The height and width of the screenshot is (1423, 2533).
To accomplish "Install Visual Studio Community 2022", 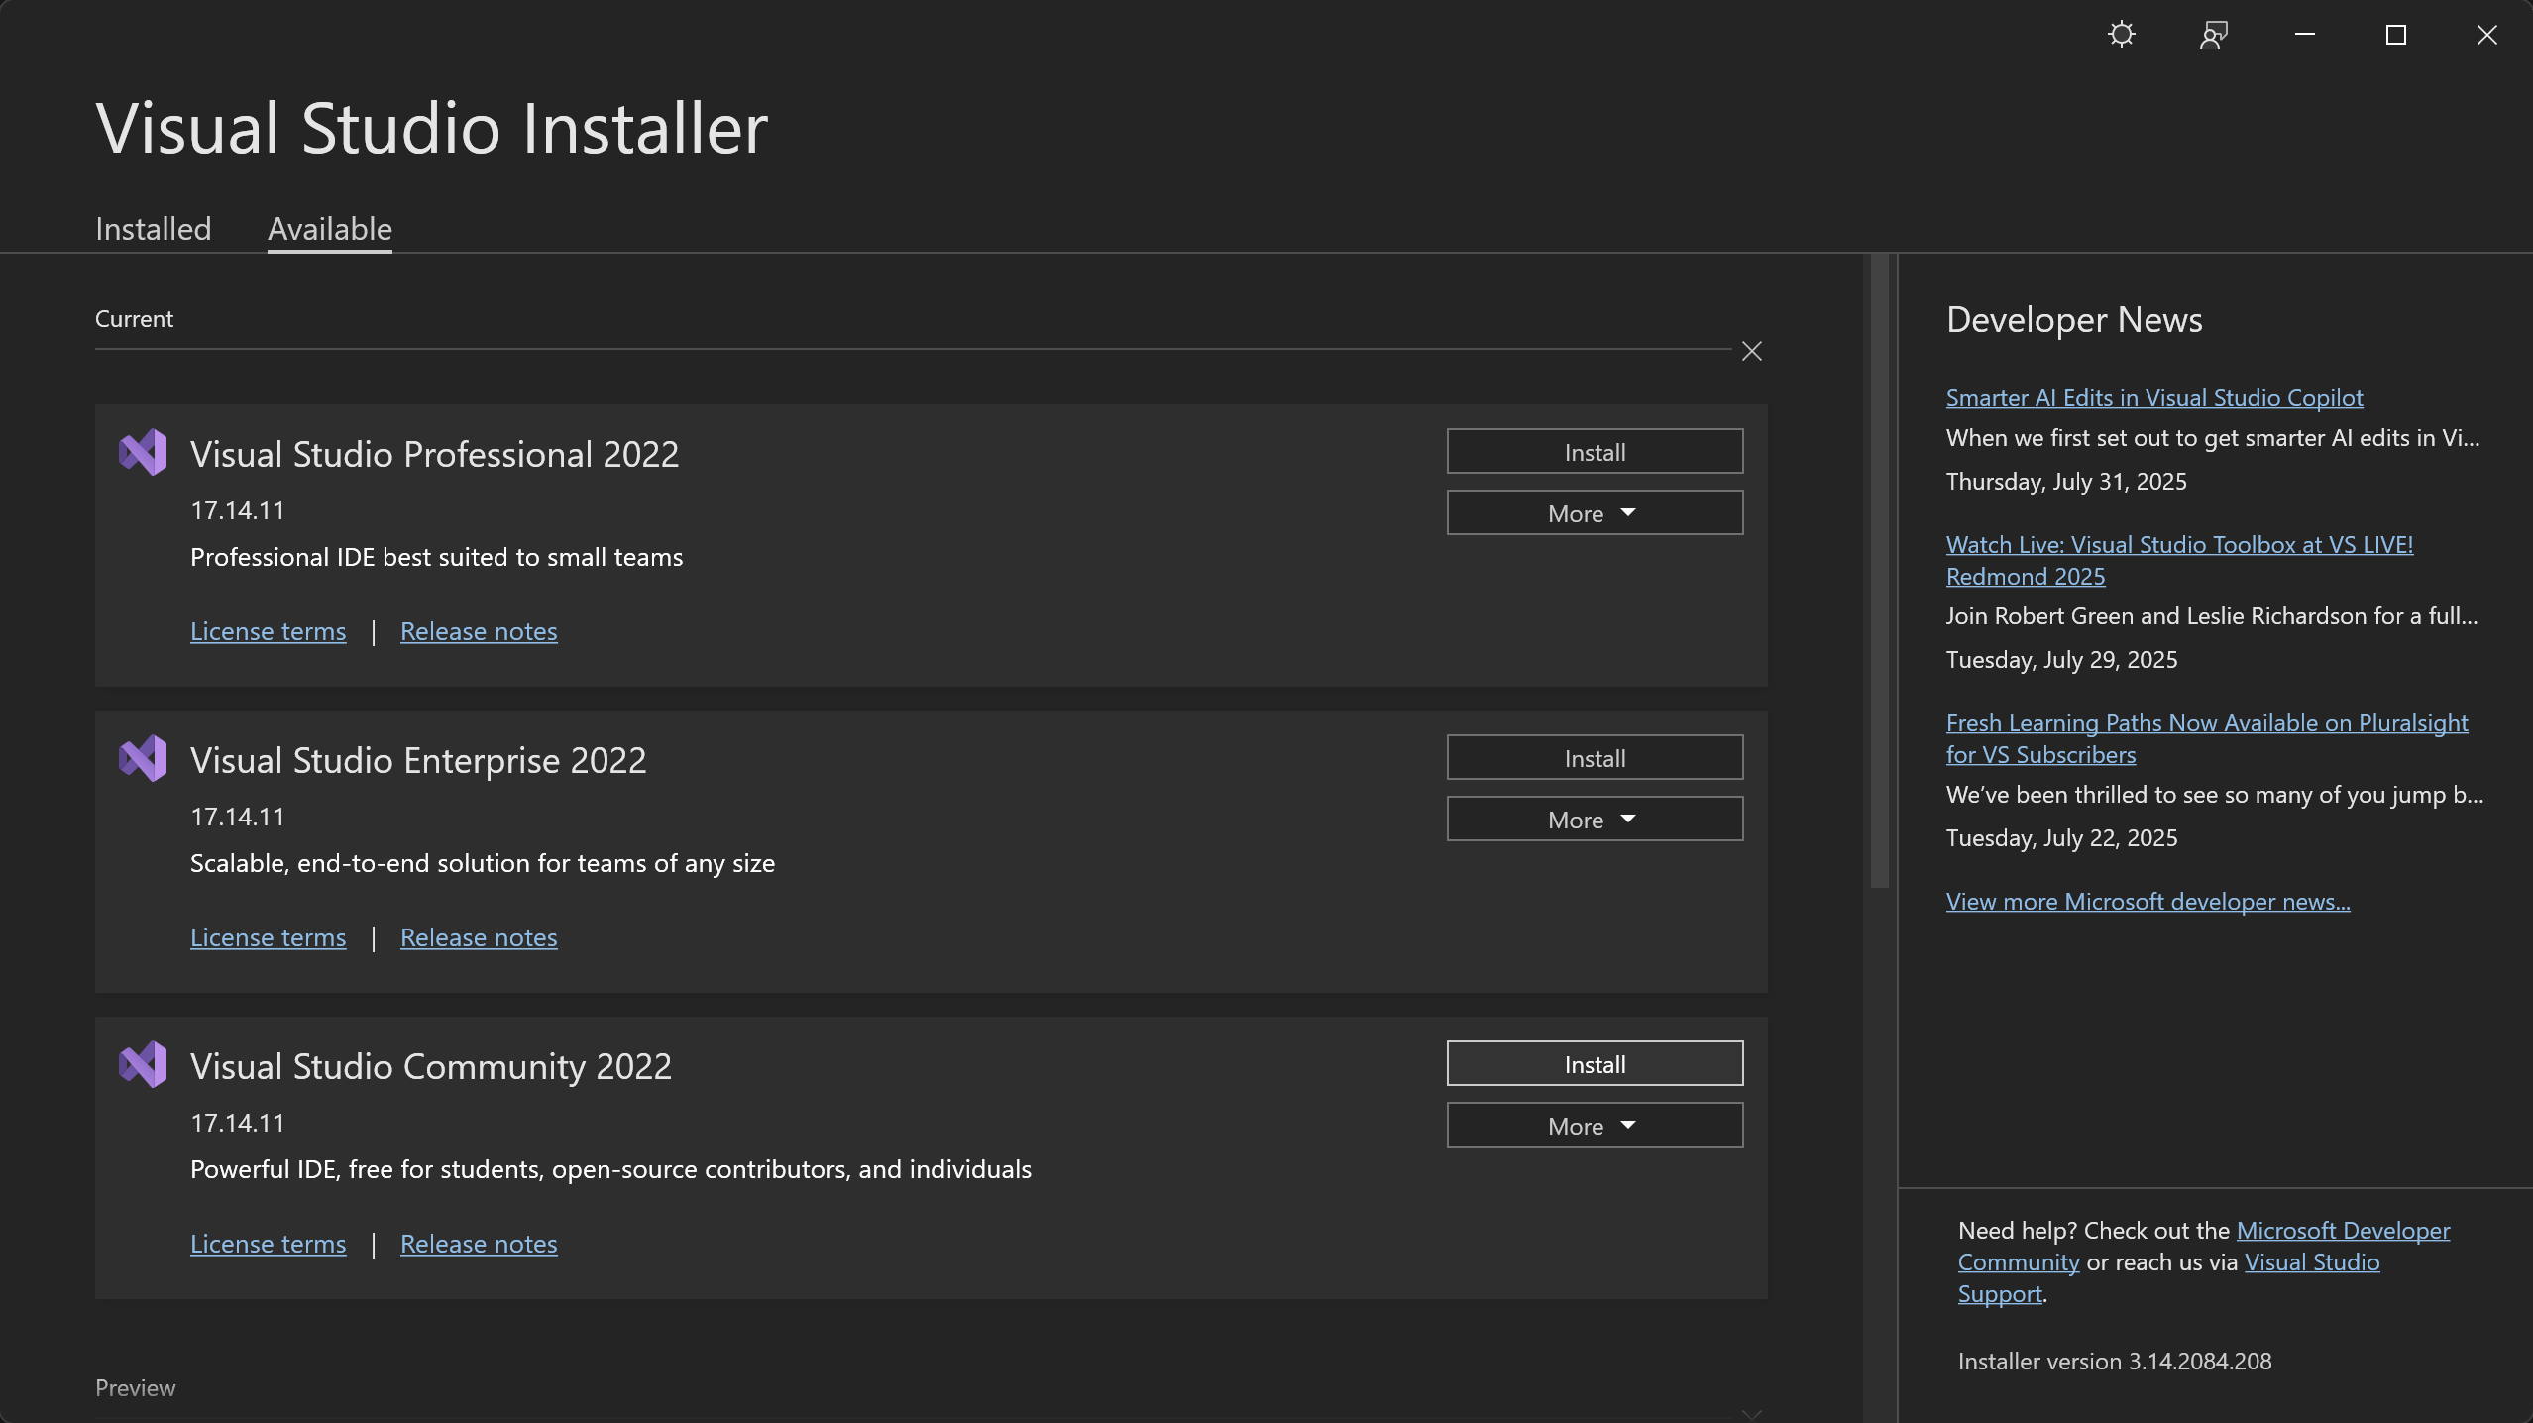I will (x=1594, y=1063).
